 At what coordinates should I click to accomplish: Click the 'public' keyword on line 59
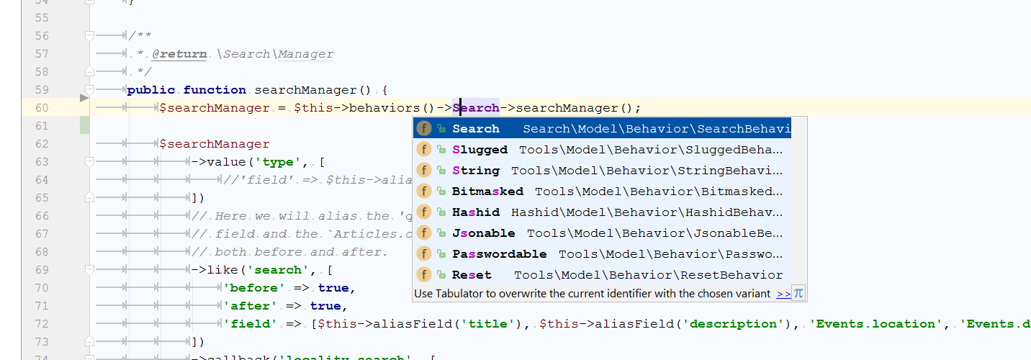151,90
